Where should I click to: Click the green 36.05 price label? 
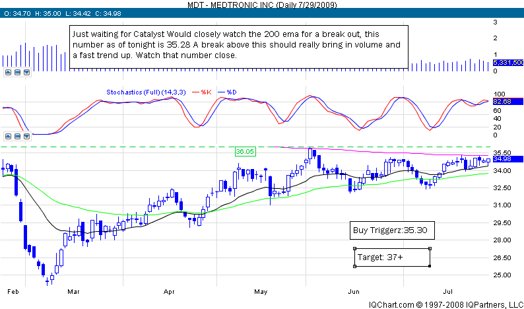245,152
